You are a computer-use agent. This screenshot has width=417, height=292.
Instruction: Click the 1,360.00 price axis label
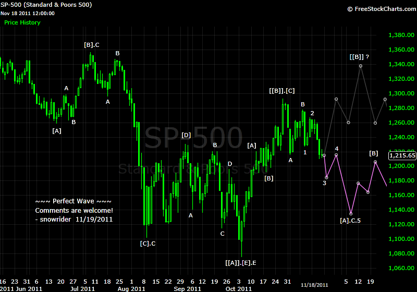(401, 50)
